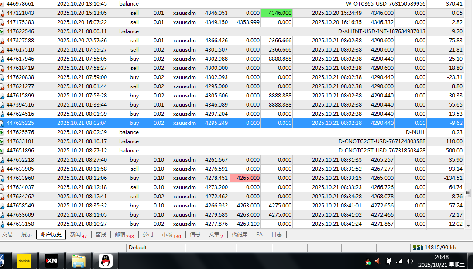The width and height of the screenshot is (473, 269).
Task: Click the green highlighted 4346.000 take-profit cell
Action: point(277,13)
